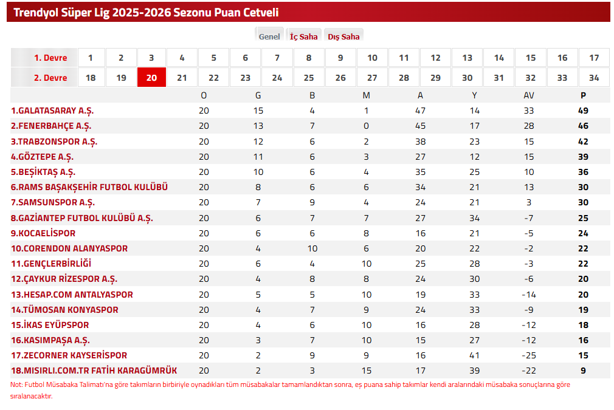Open the Galatasaray A.Ş. team link

tap(52, 111)
